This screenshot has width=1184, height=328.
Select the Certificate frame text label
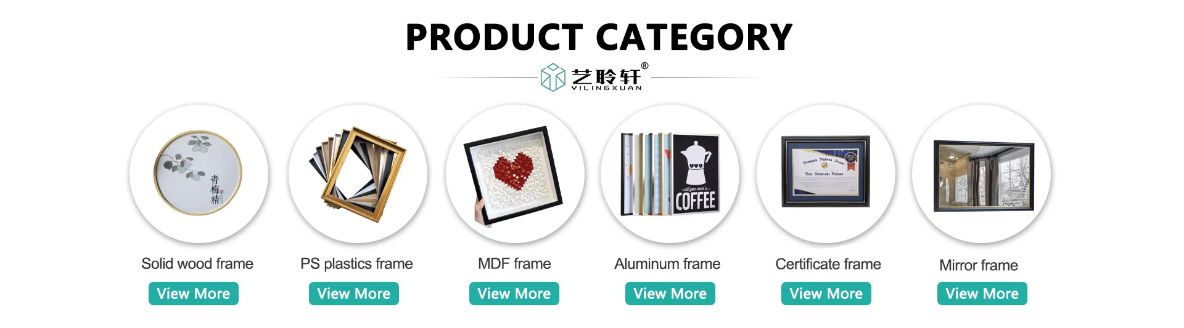point(828,264)
